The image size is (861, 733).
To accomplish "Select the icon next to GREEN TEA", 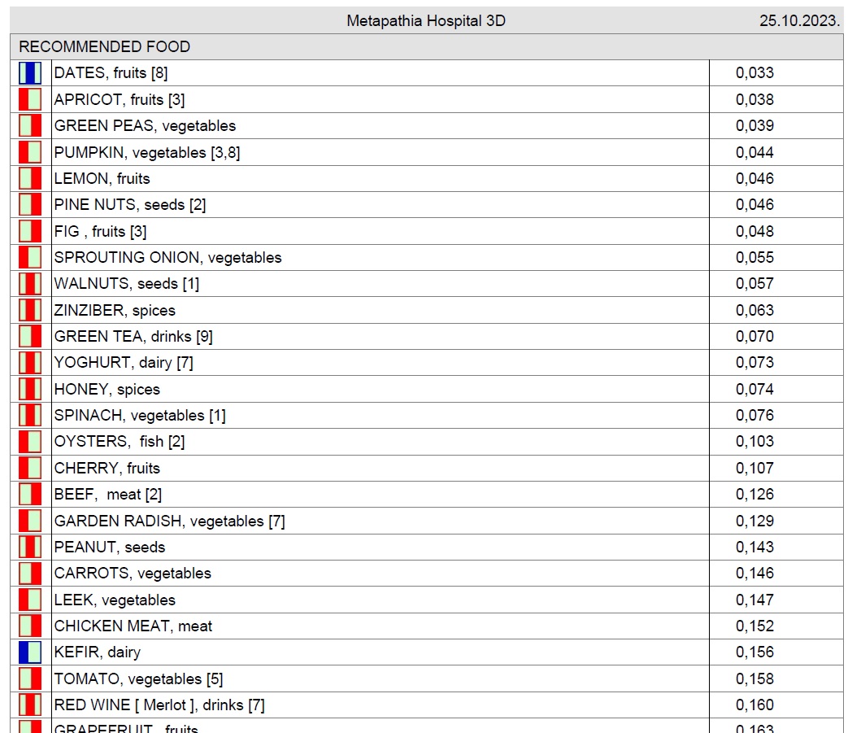I will click(x=30, y=337).
